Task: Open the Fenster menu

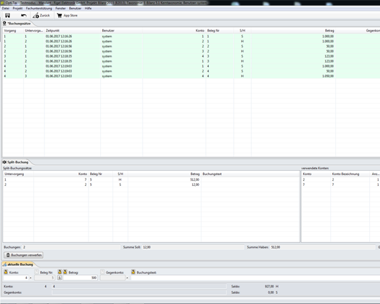Action: 60,8
